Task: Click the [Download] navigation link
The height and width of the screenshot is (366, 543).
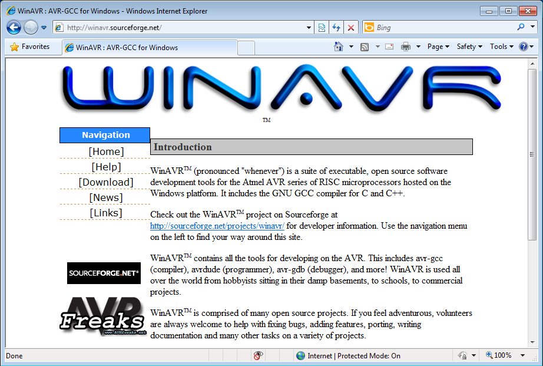Action: (106, 182)
